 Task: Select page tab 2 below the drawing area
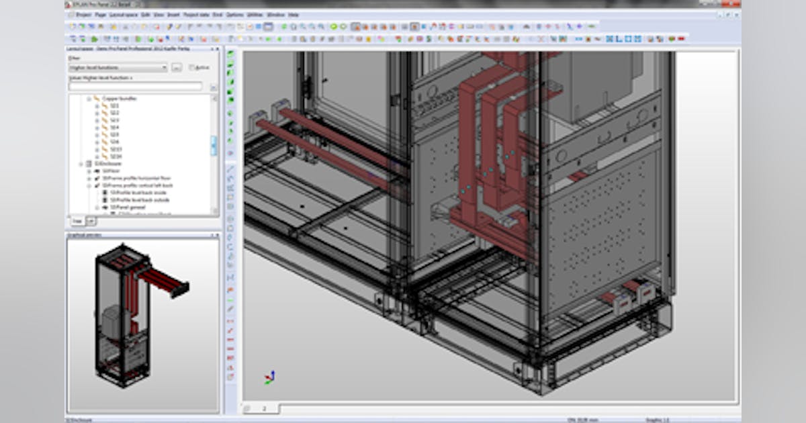click(x=264, y=408)
